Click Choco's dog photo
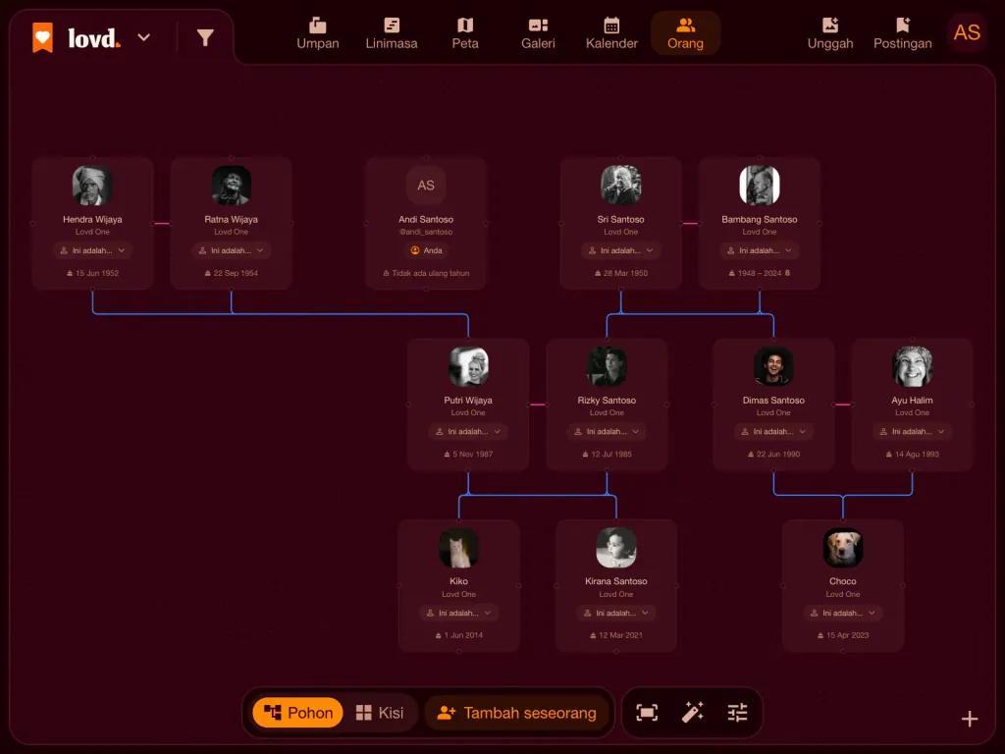 coord(843,548)
